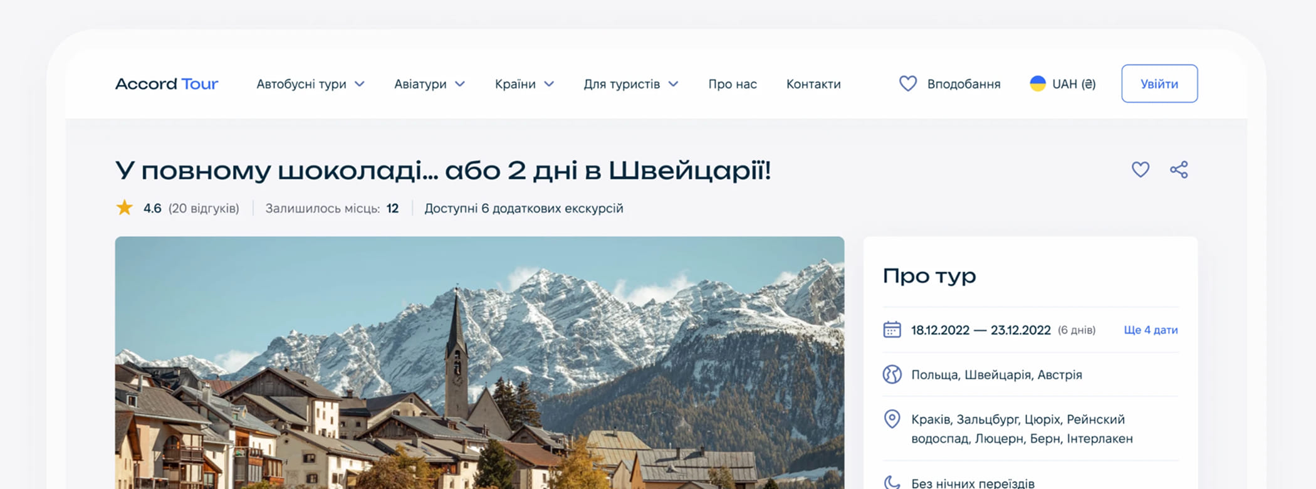
Task: Click the 4.6 rating value
Action: [152, 208]
